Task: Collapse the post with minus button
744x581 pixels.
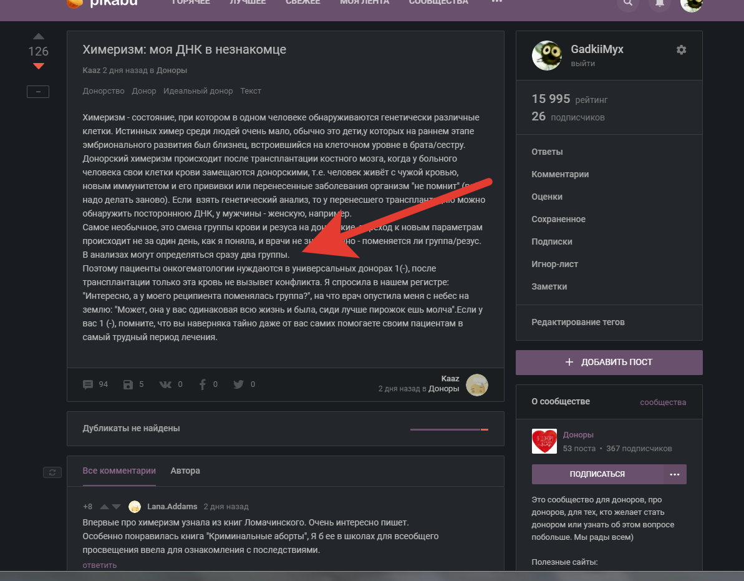Action: click(38, 92)
